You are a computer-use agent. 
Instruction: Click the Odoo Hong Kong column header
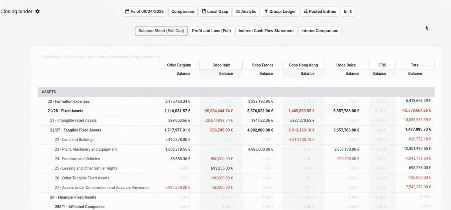coord(303,65)
